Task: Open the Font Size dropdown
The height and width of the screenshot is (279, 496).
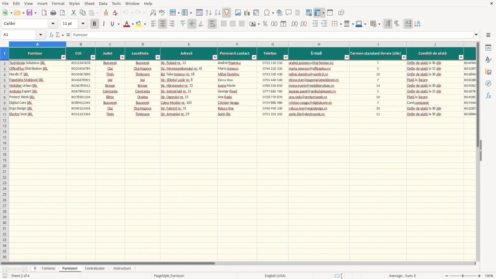Action: [x=83, y=24]
